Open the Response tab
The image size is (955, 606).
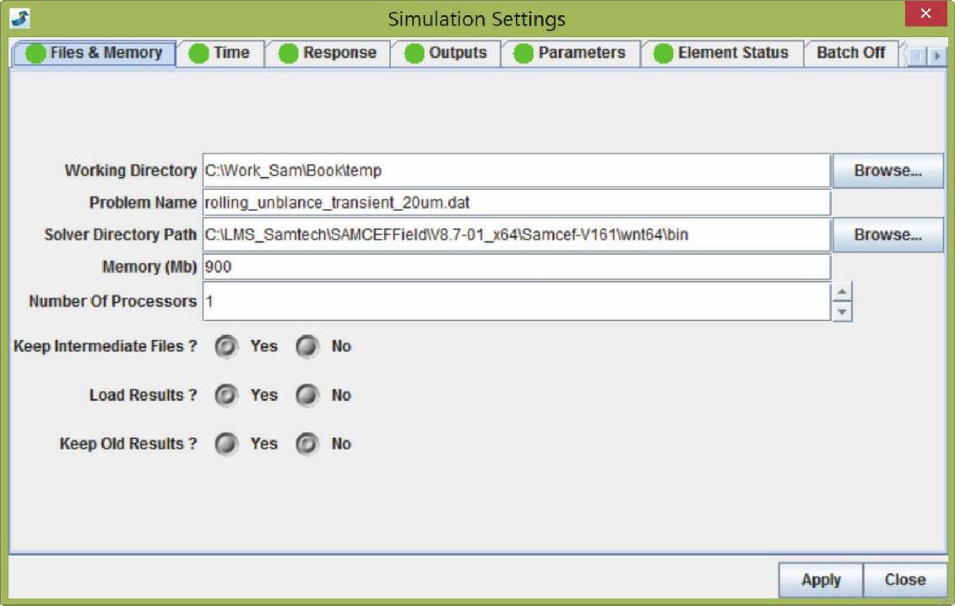tap(328, 53)
